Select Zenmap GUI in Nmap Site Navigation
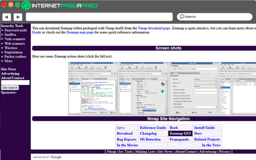This screenshot has width=256, height=160. click(x=180, y=133)
